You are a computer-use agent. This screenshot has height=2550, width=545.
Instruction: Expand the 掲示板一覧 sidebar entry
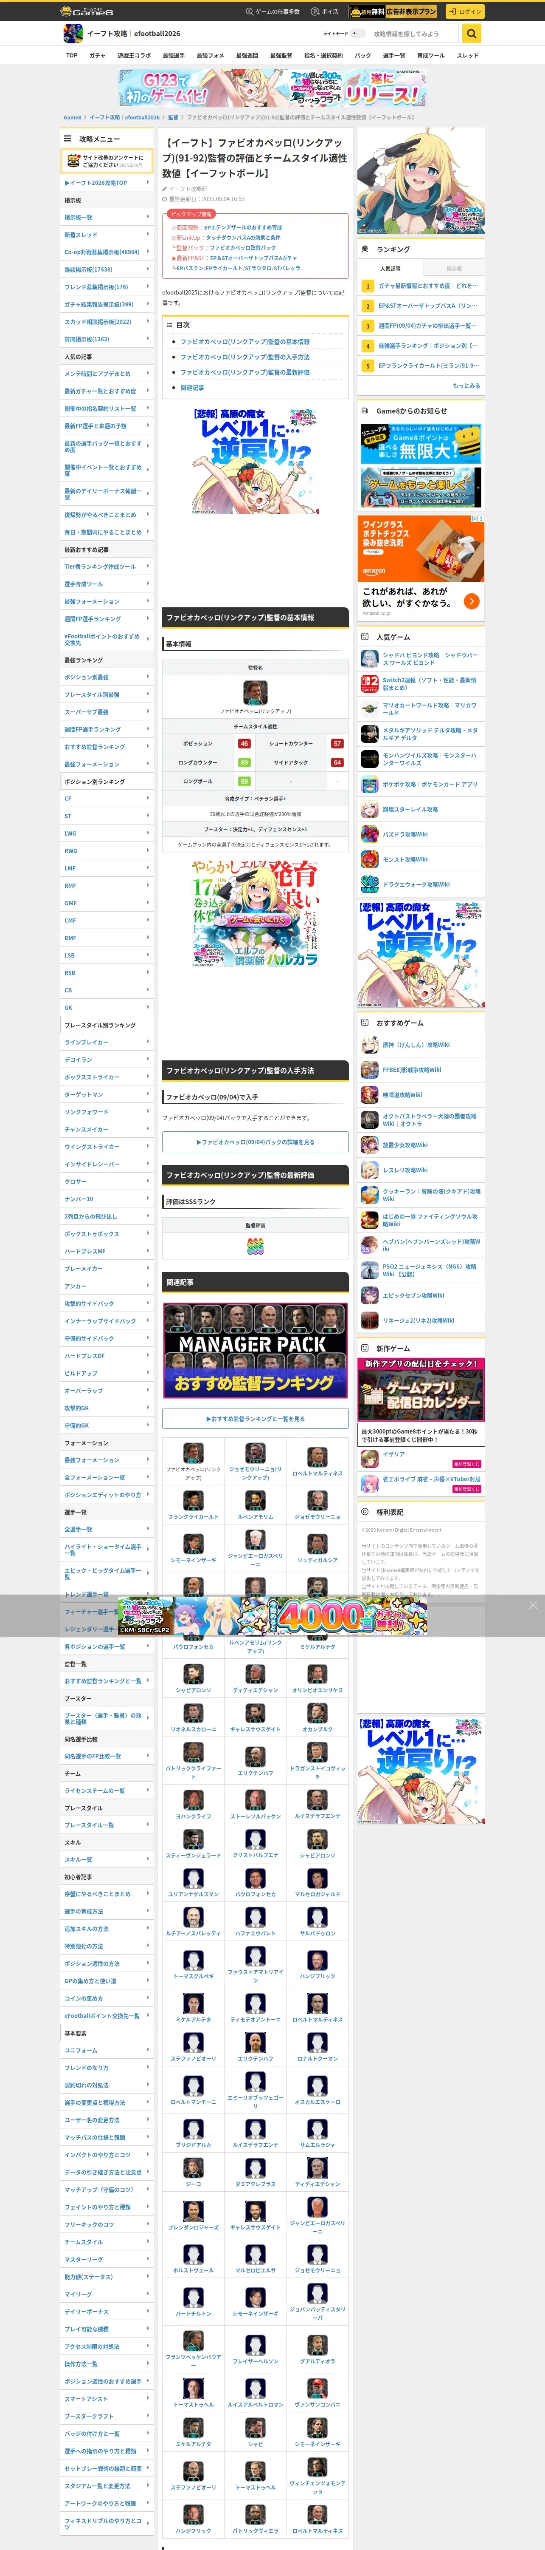point(107,217)
